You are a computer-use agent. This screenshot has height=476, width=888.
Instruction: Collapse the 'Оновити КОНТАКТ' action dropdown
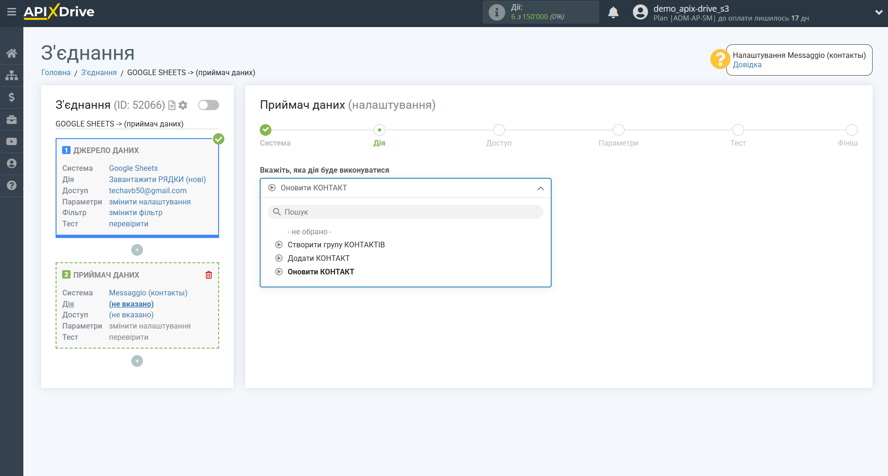pyautogui.click(x=540, y=188)
